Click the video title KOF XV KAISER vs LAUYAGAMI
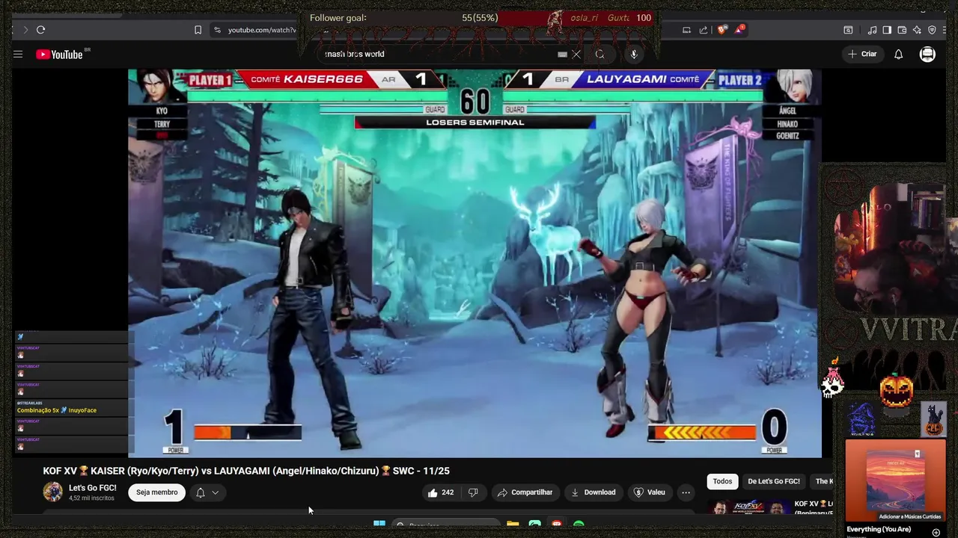The image size is (958, 538). (246, 471)
